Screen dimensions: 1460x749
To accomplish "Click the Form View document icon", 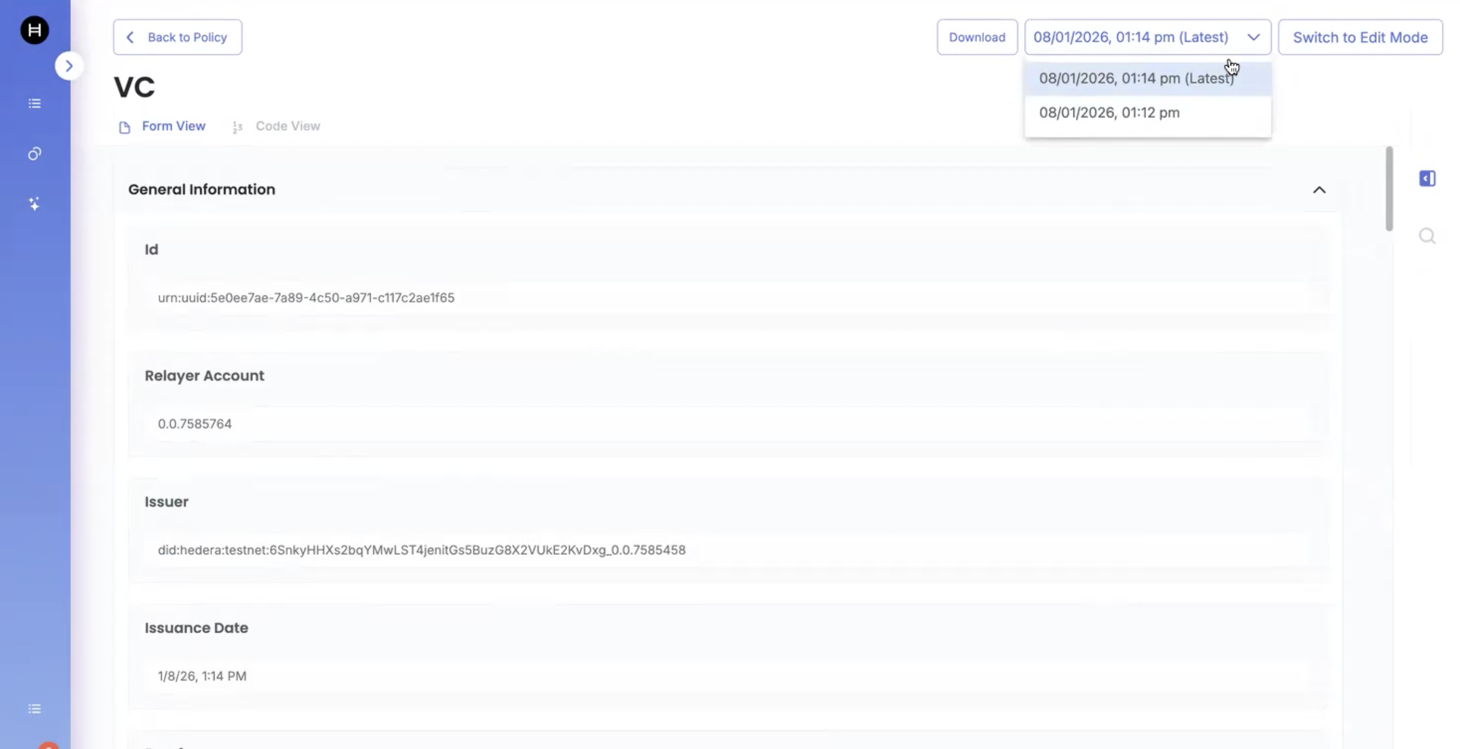I will point(125,127).
